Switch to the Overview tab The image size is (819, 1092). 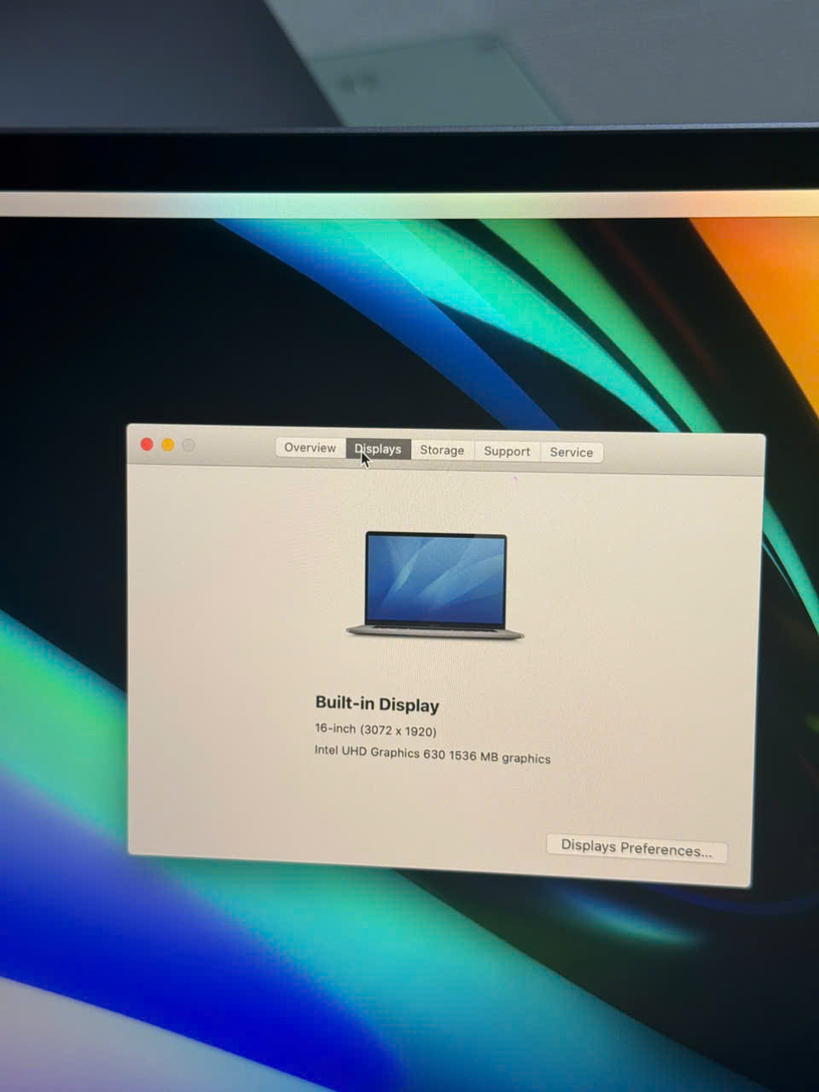tap(311, 448)
